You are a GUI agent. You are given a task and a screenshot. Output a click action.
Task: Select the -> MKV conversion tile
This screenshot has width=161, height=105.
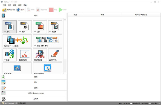(x=25, y=27)
